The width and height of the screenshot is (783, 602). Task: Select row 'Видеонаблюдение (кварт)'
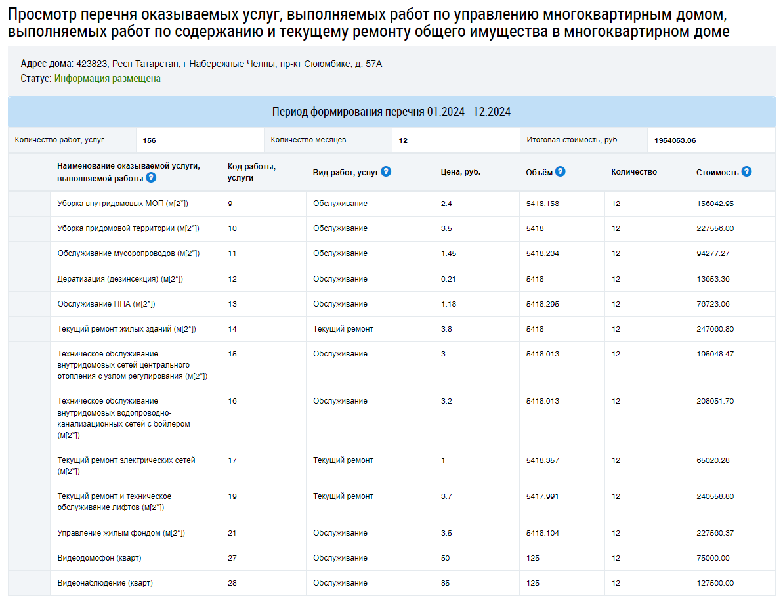391,584
